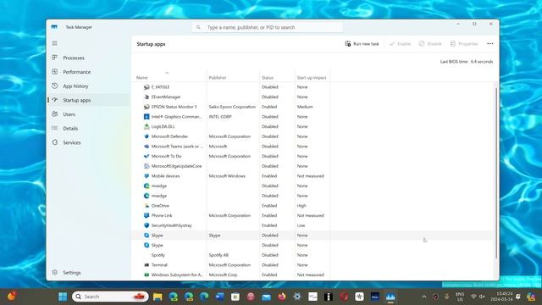The width and height of the screenshot is (542, 305).
Task: Select the Mobile devices icon
Action: 147,176
